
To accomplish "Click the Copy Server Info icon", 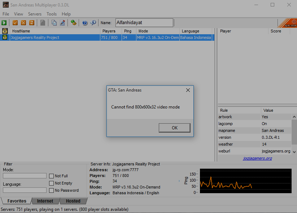I will coord(54,23).
